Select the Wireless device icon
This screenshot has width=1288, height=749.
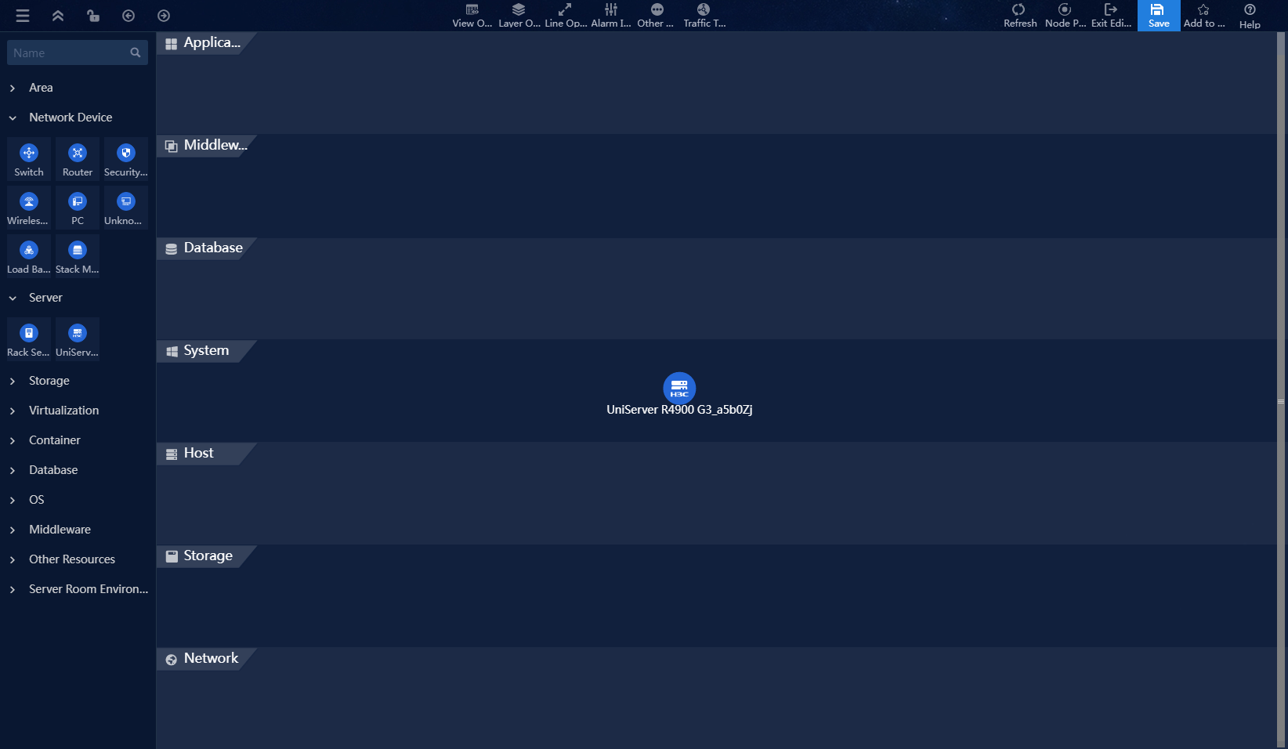coord(29,208)
